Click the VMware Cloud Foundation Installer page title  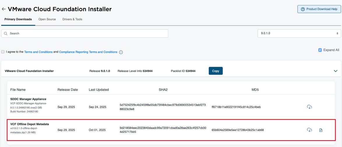[x=60, y=9]
